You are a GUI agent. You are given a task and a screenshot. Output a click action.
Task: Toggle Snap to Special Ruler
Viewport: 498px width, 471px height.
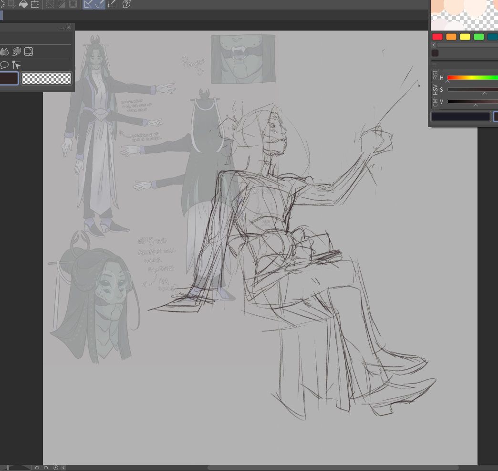(100, 4)
